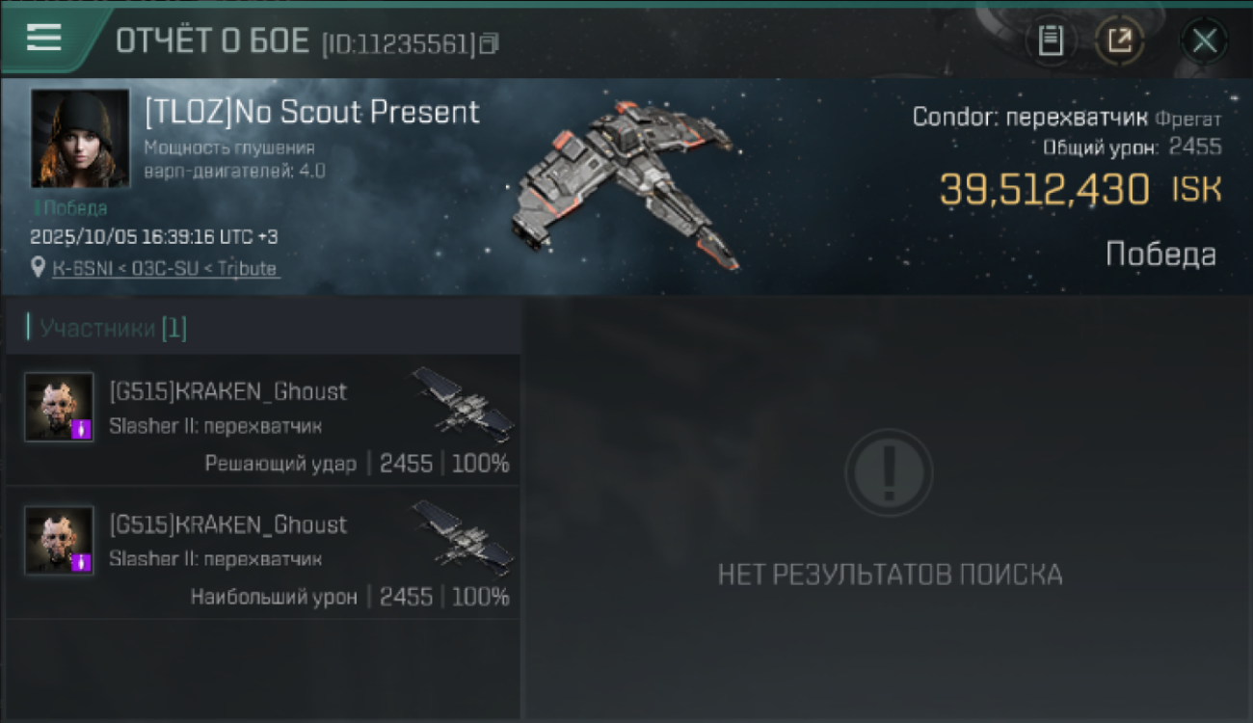The image size is (1253, 723).
Task: Open the KRAKEN_Ghoust portrait in the Решающий удар row
Action: click(59, 407)
